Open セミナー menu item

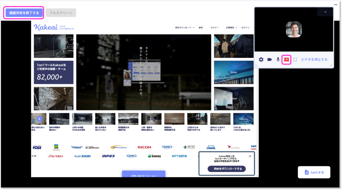click(x=215, y=28)
